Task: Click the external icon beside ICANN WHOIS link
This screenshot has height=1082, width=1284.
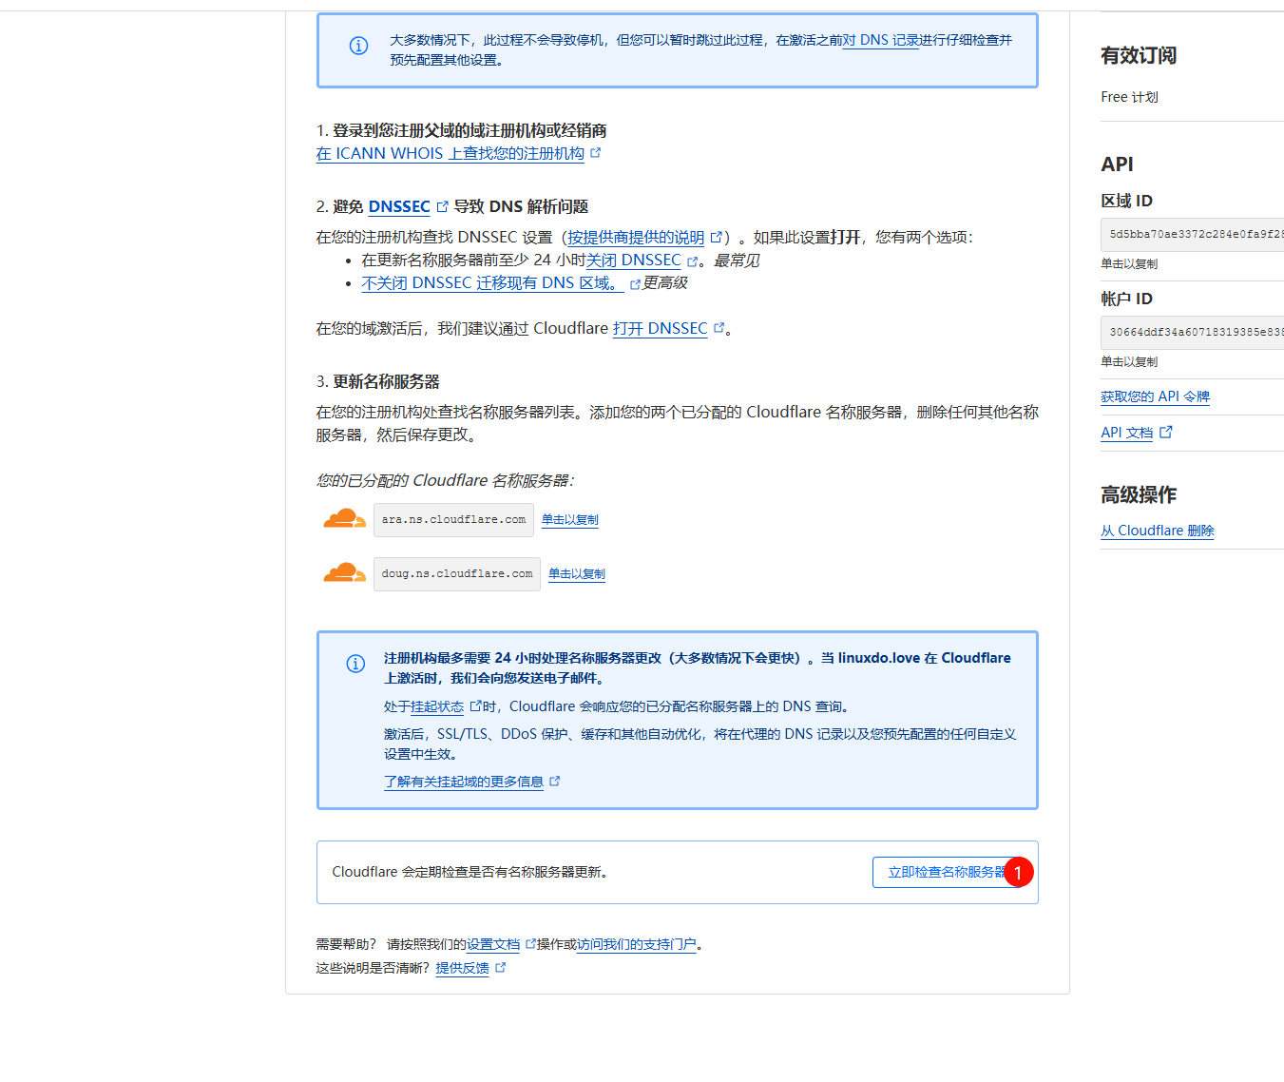Action: pos(596,152)
